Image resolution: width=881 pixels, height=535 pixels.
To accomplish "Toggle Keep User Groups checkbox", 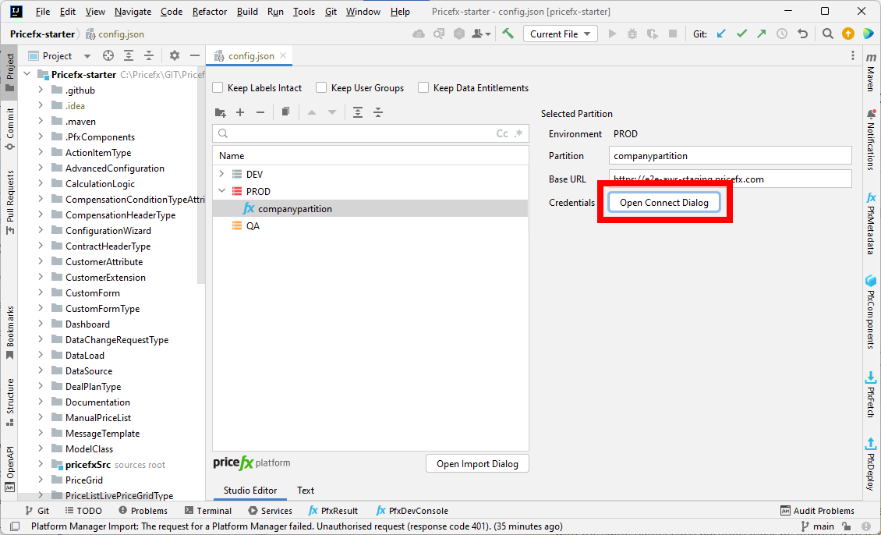I will pos(322,88).
